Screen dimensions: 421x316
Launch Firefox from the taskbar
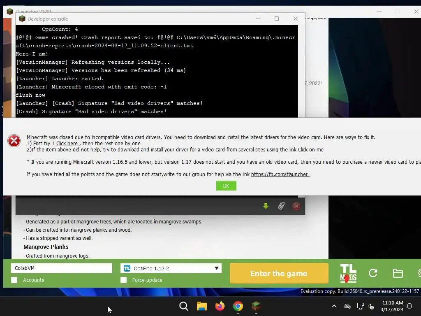pyautogui.click(x=220, y=306)
